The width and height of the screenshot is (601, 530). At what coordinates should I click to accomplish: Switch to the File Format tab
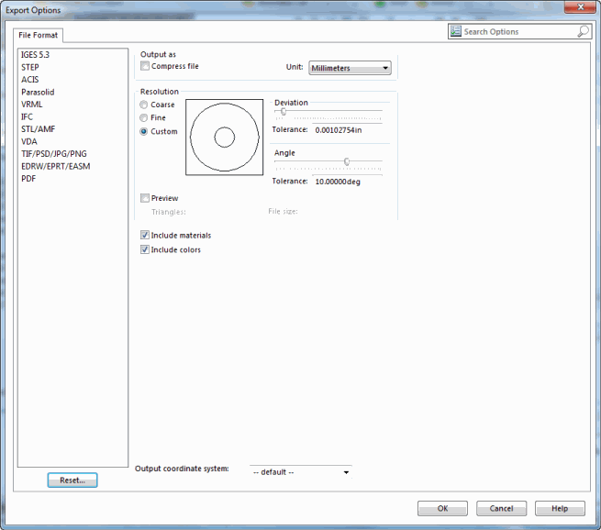click(38, 35)
